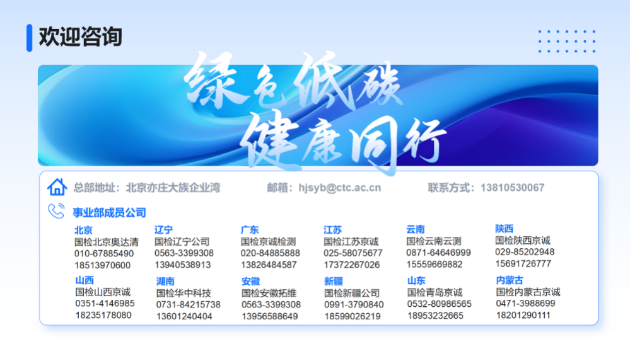630x354 pixels.
Task: Select company name 国检山西京诚
Action: [103, 292]
